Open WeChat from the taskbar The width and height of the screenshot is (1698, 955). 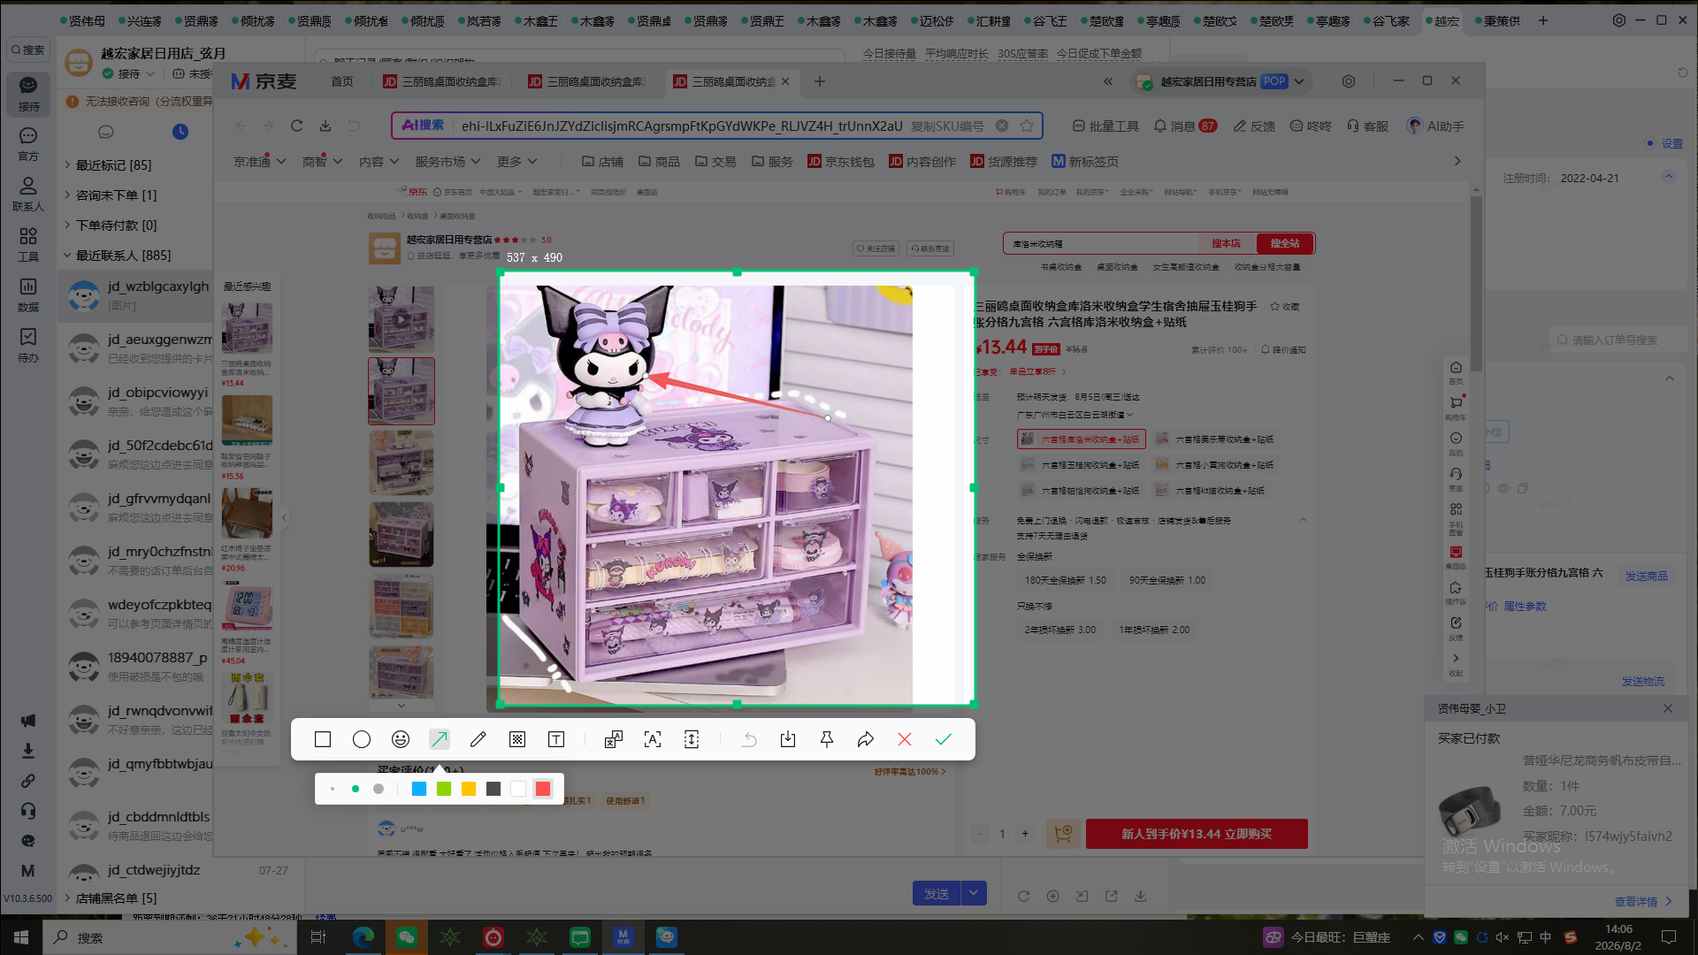point(407,937)
